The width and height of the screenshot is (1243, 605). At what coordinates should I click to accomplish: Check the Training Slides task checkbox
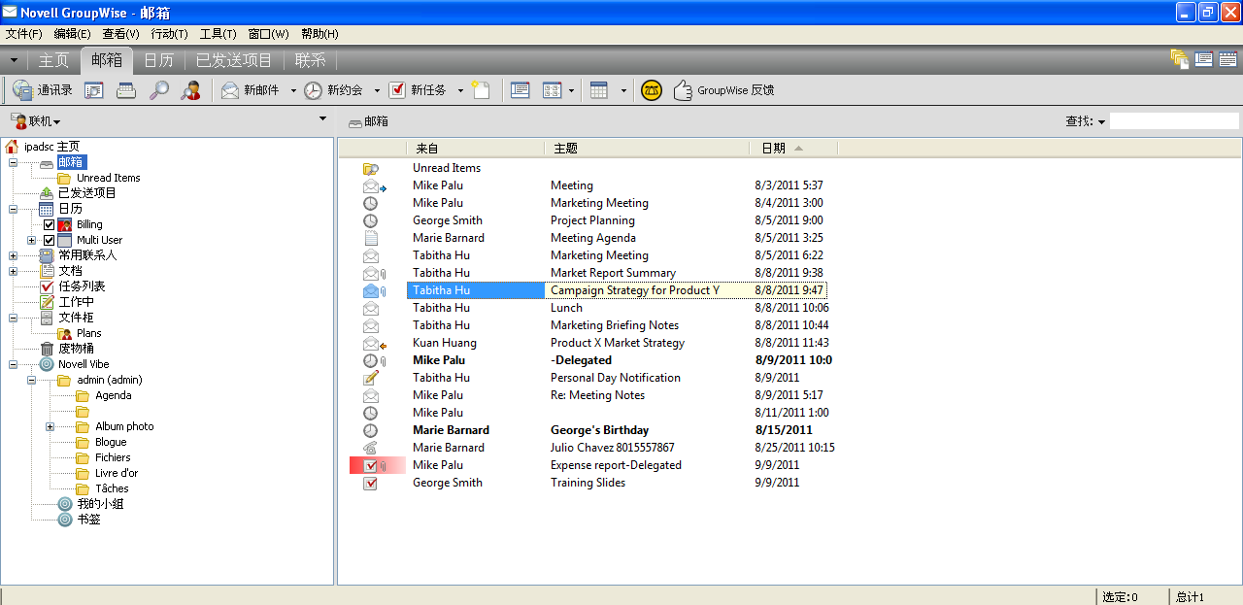370,483
